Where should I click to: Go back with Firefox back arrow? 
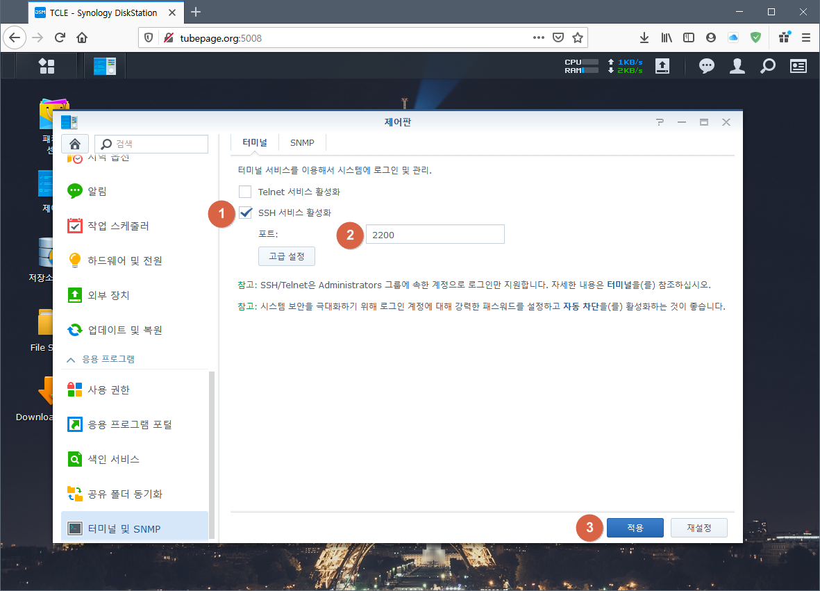(15, 38)
